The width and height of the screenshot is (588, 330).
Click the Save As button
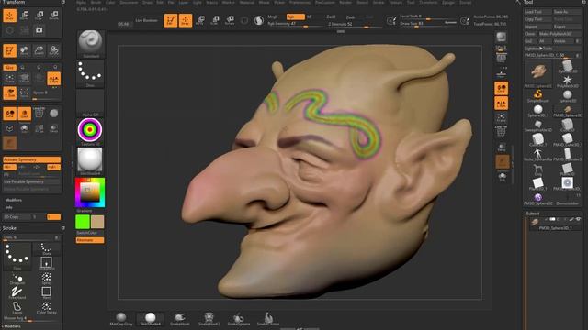coord(567,12)
